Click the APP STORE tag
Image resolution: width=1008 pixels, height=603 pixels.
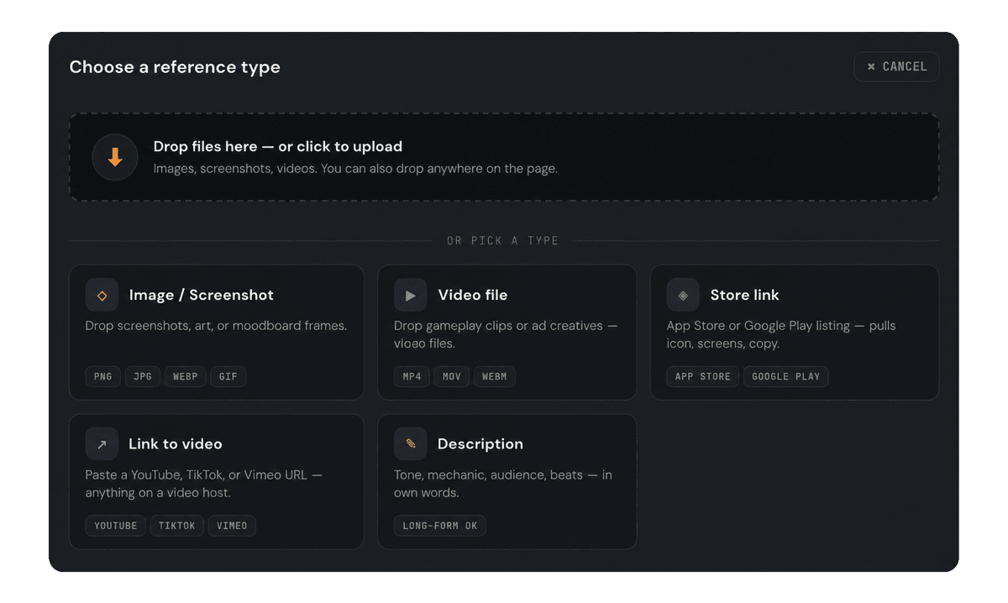click(703, 376)
